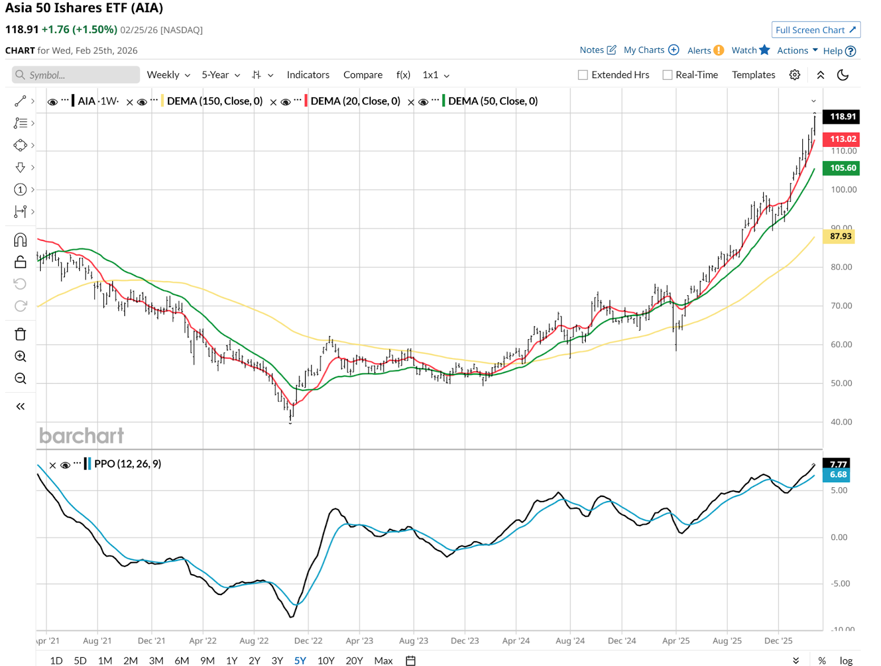Open chart settings gear icon

[x=795, y=75]
